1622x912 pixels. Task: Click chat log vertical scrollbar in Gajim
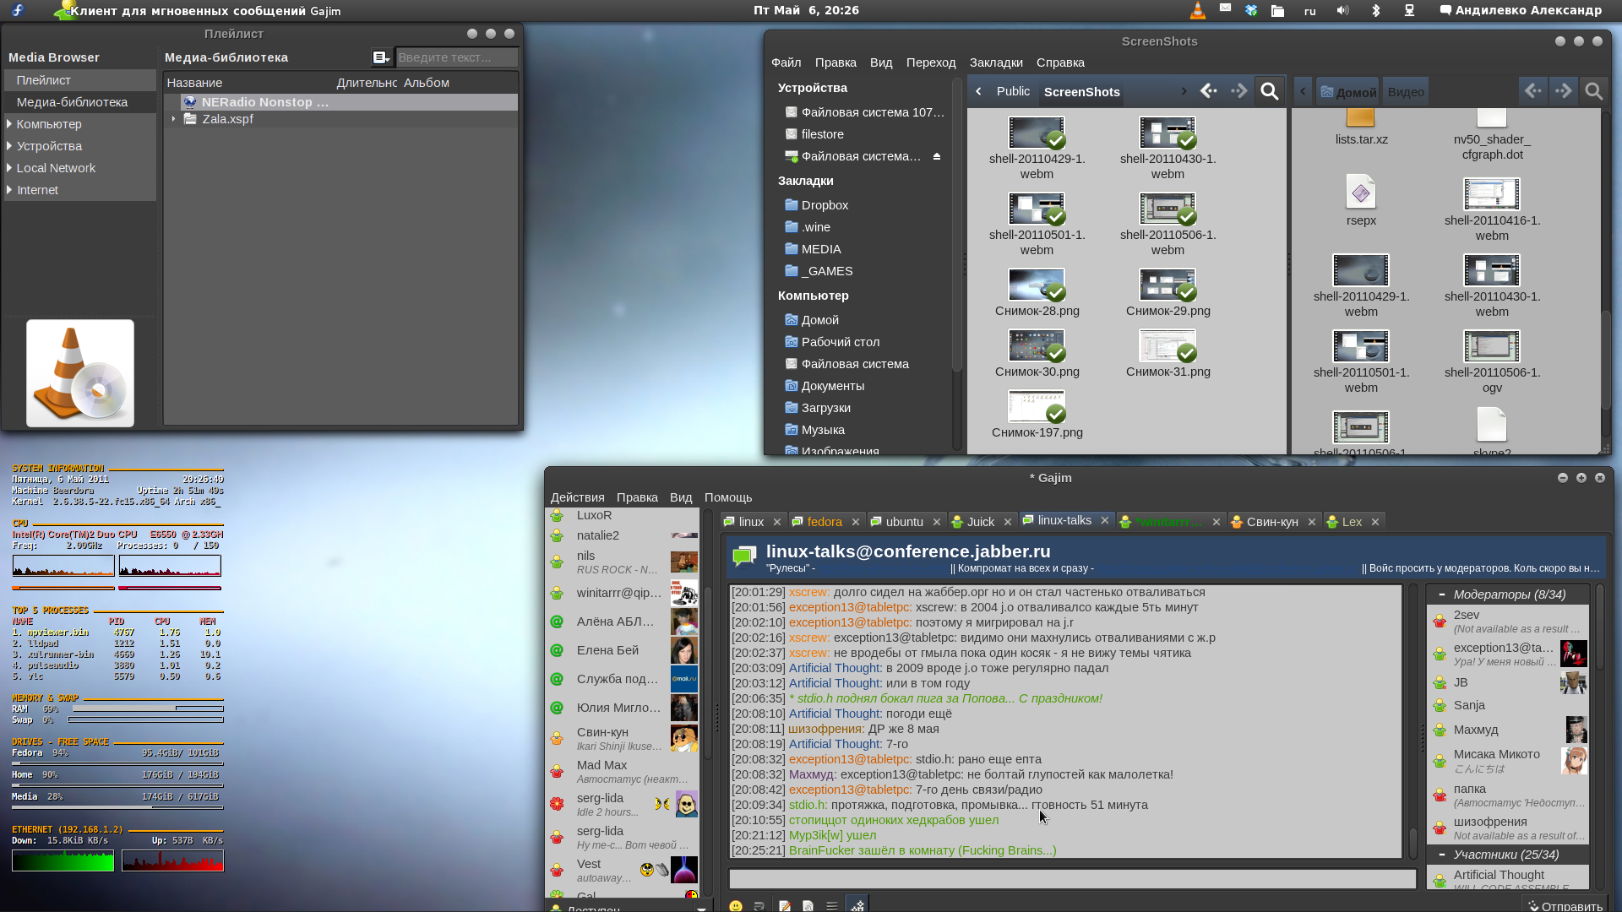pyautogui.click(x=1412, y=720)
